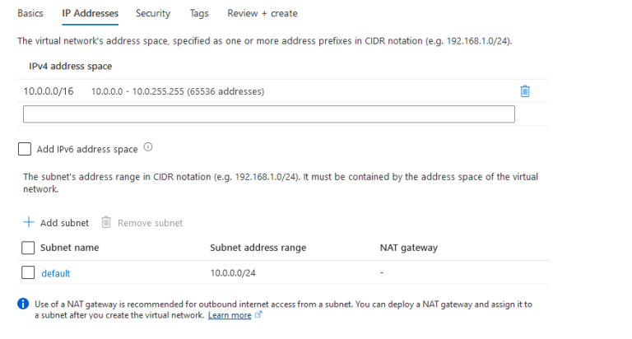
Task: Go to the Security tab
Action: click(153, 13)
